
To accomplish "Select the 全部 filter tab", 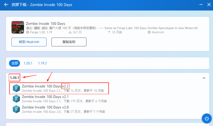I will [x=14, y=63].
